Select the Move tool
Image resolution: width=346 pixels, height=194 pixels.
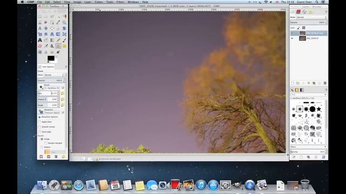click(x=46, y=28)
